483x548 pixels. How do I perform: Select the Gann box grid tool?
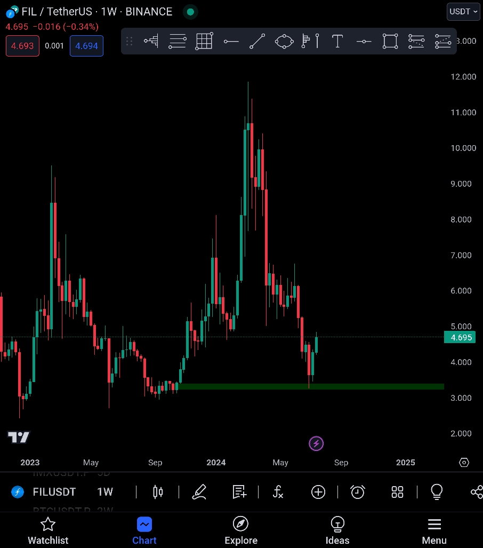tap(204, 41)
